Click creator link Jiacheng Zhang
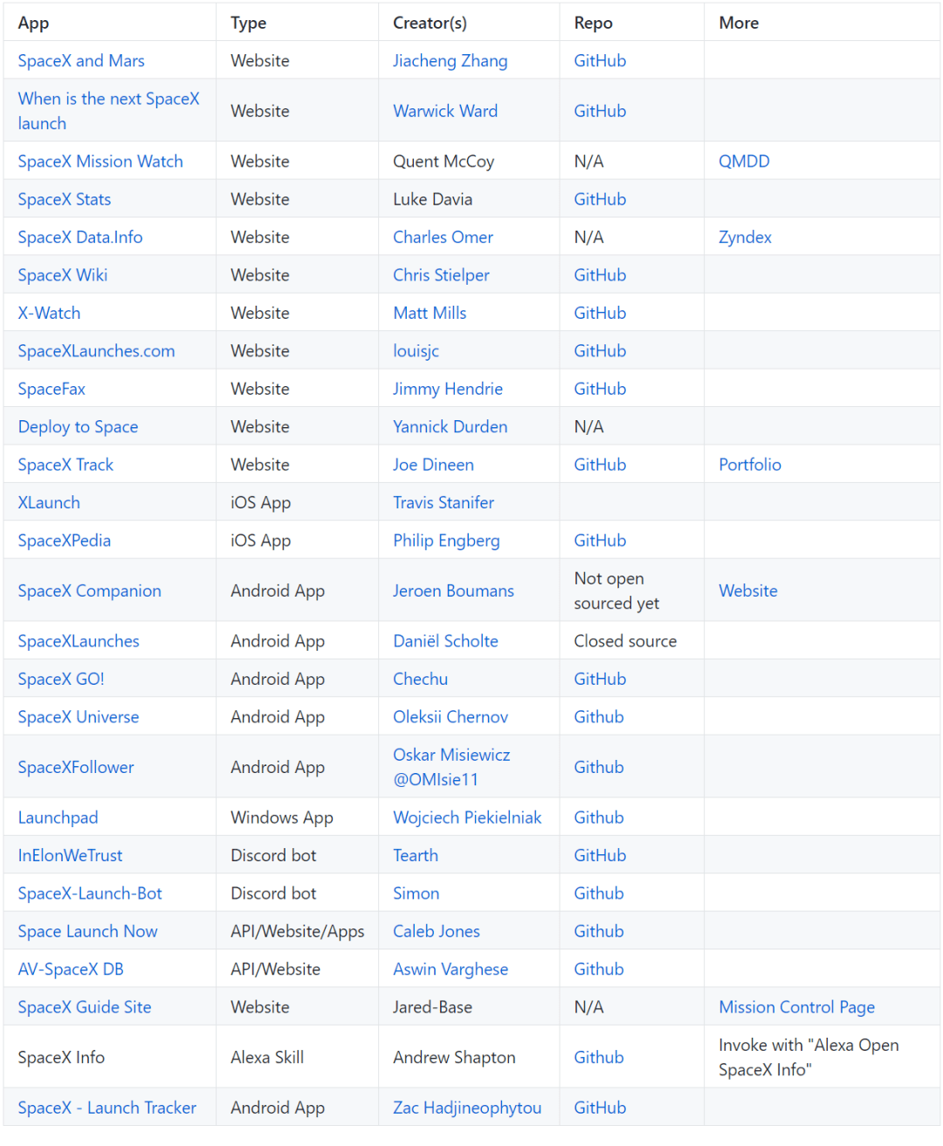The width and height of the screenshot is (943, 1146). coord(450,61)
